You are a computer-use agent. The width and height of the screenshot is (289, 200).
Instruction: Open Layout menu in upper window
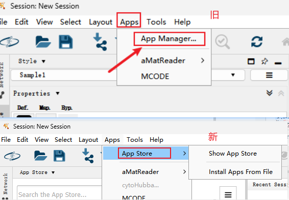pyautogui.click(x=101, y=22)
